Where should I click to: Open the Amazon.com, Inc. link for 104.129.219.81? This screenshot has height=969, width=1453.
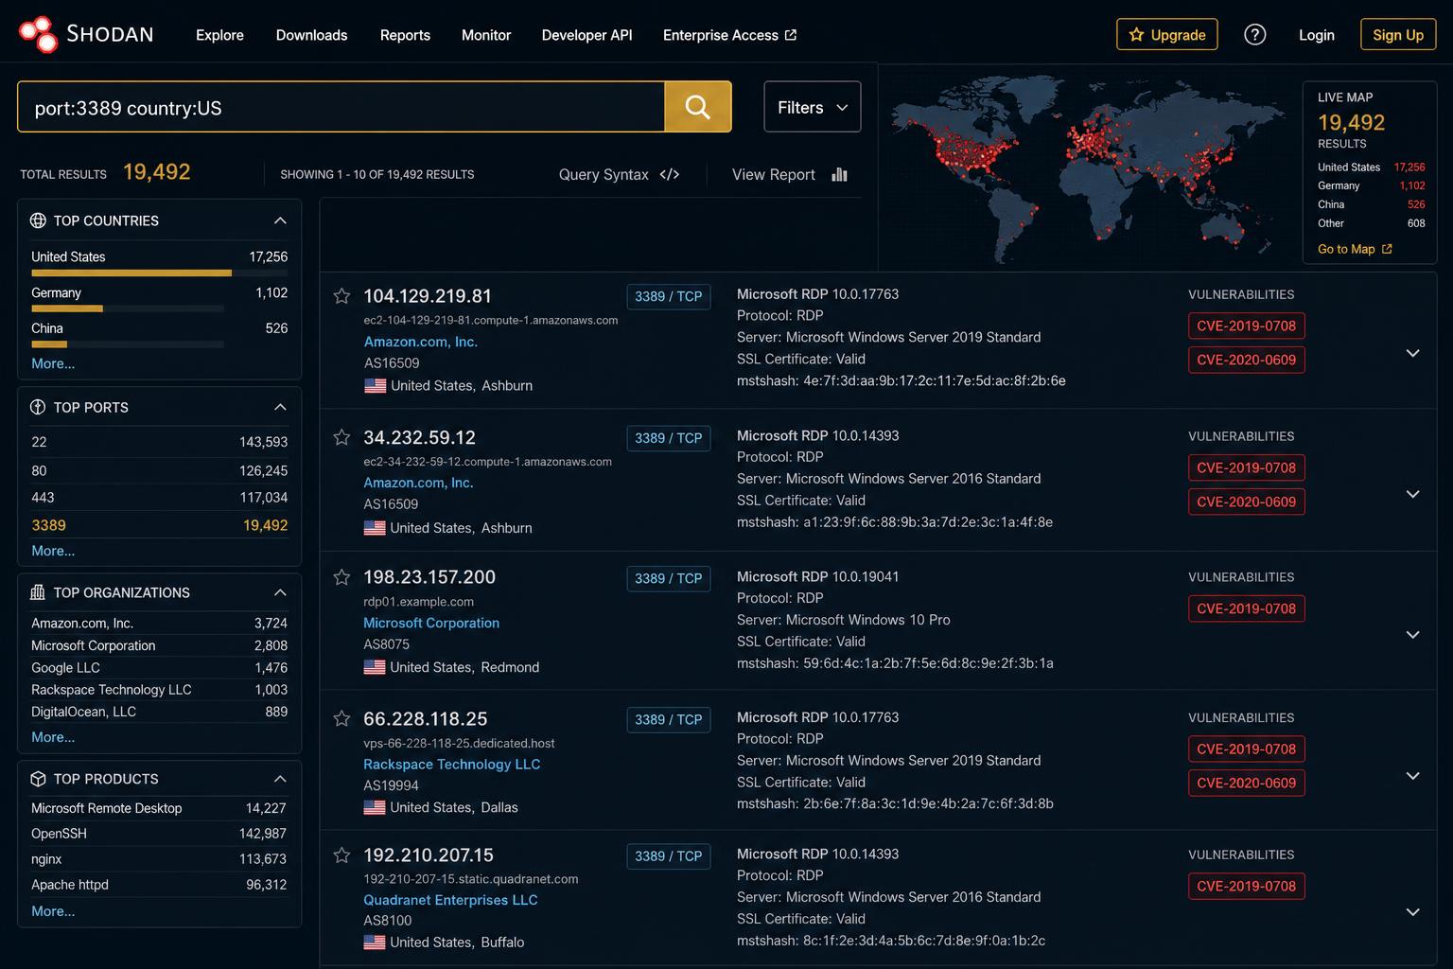420,342
